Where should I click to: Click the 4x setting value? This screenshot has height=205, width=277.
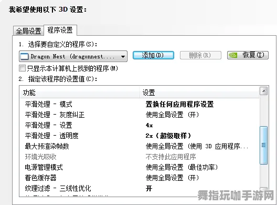(150, 125)
